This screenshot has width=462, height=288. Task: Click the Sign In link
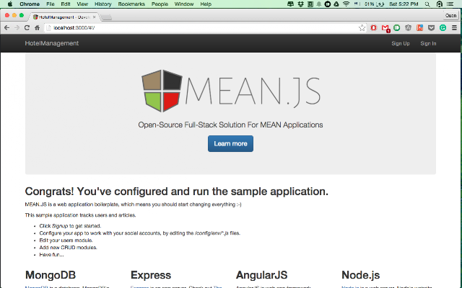[x=428, y=43]
